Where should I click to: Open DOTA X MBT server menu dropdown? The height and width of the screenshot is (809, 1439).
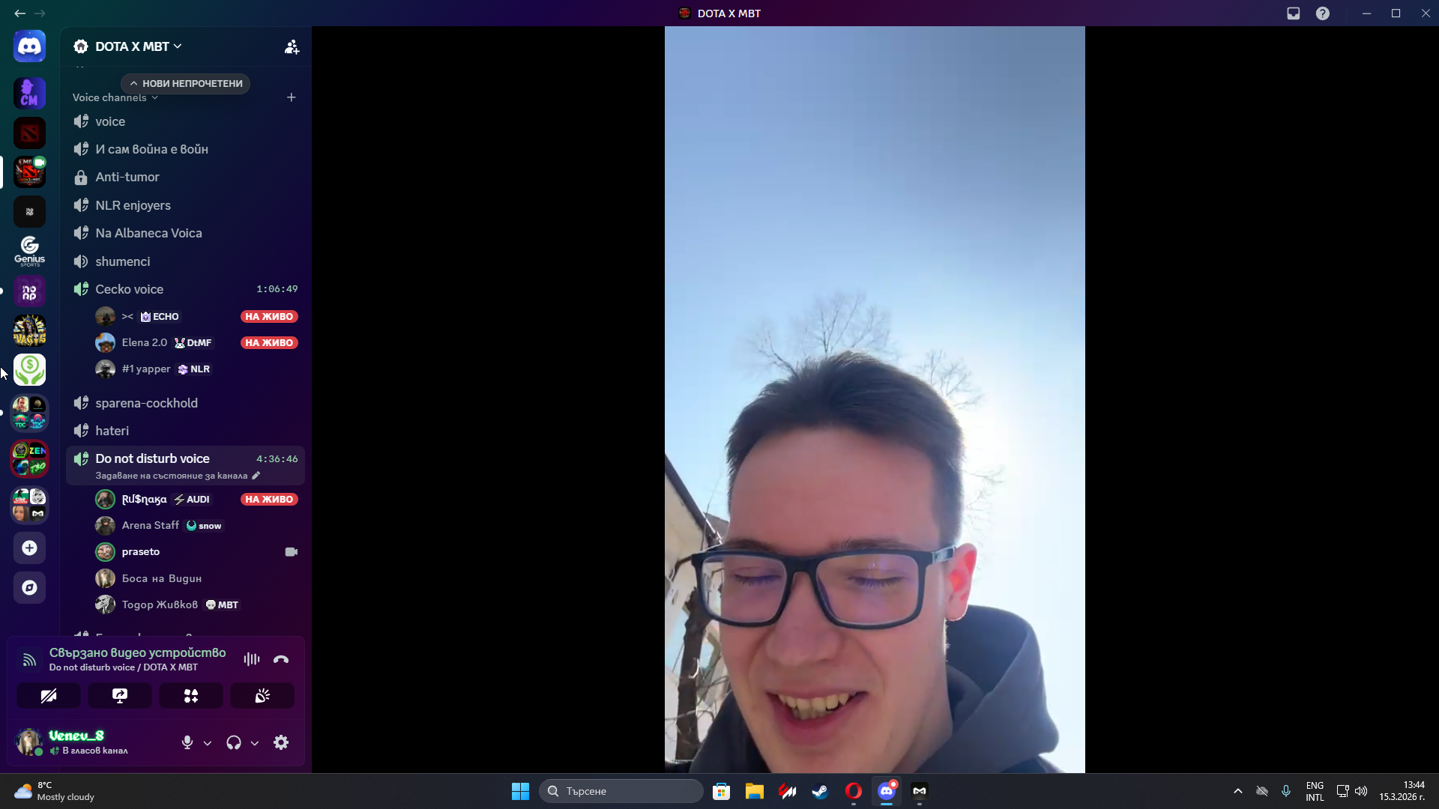[138, 46]
